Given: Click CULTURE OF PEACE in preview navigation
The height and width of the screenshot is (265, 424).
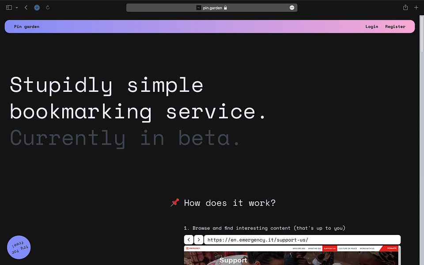Looking at the screenshot, I should (x=348, y=248).
